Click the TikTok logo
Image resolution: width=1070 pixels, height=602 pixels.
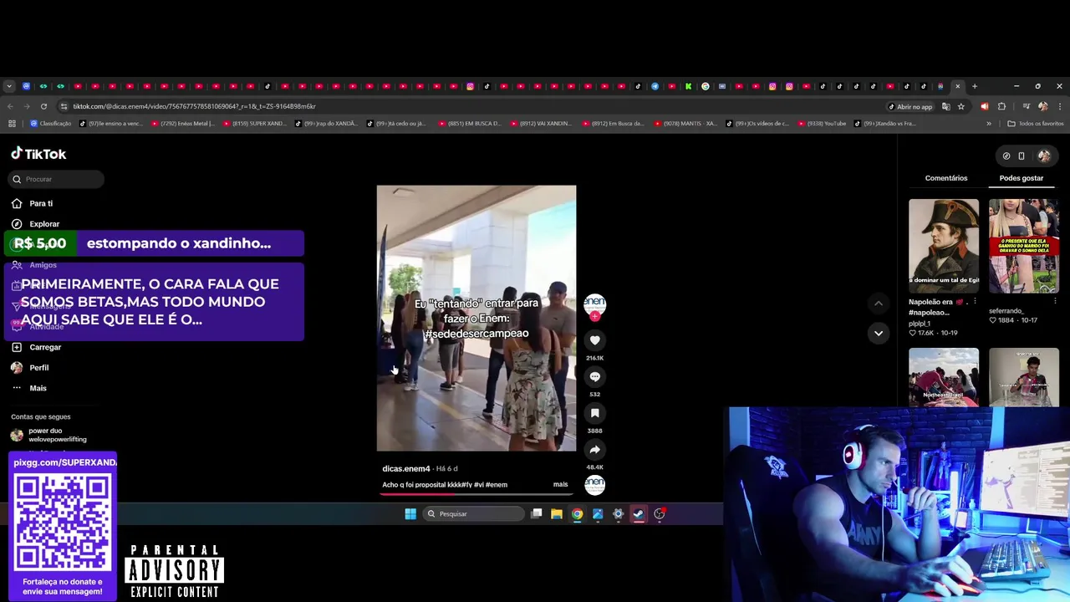[x=38, y=154]
